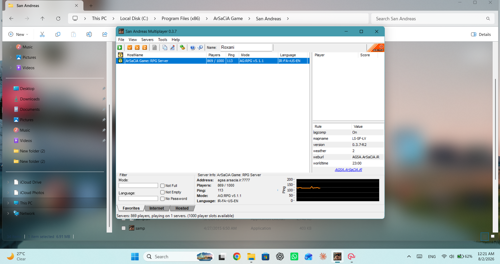The image size is (500, 264).
Task: Click the green Connect play icon
Action: 120,47
